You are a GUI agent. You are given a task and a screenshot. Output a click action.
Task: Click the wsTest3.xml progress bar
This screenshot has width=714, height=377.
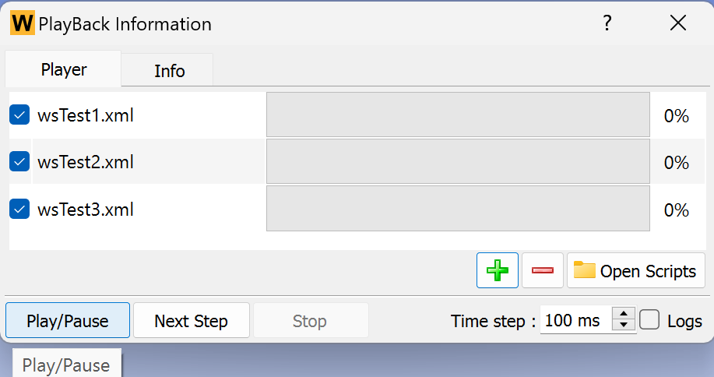coord(458,209)
